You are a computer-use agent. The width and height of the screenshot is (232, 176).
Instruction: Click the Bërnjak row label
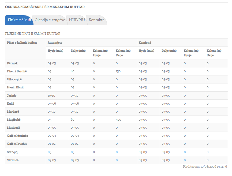pyautogui.click(x=12, y=63)
